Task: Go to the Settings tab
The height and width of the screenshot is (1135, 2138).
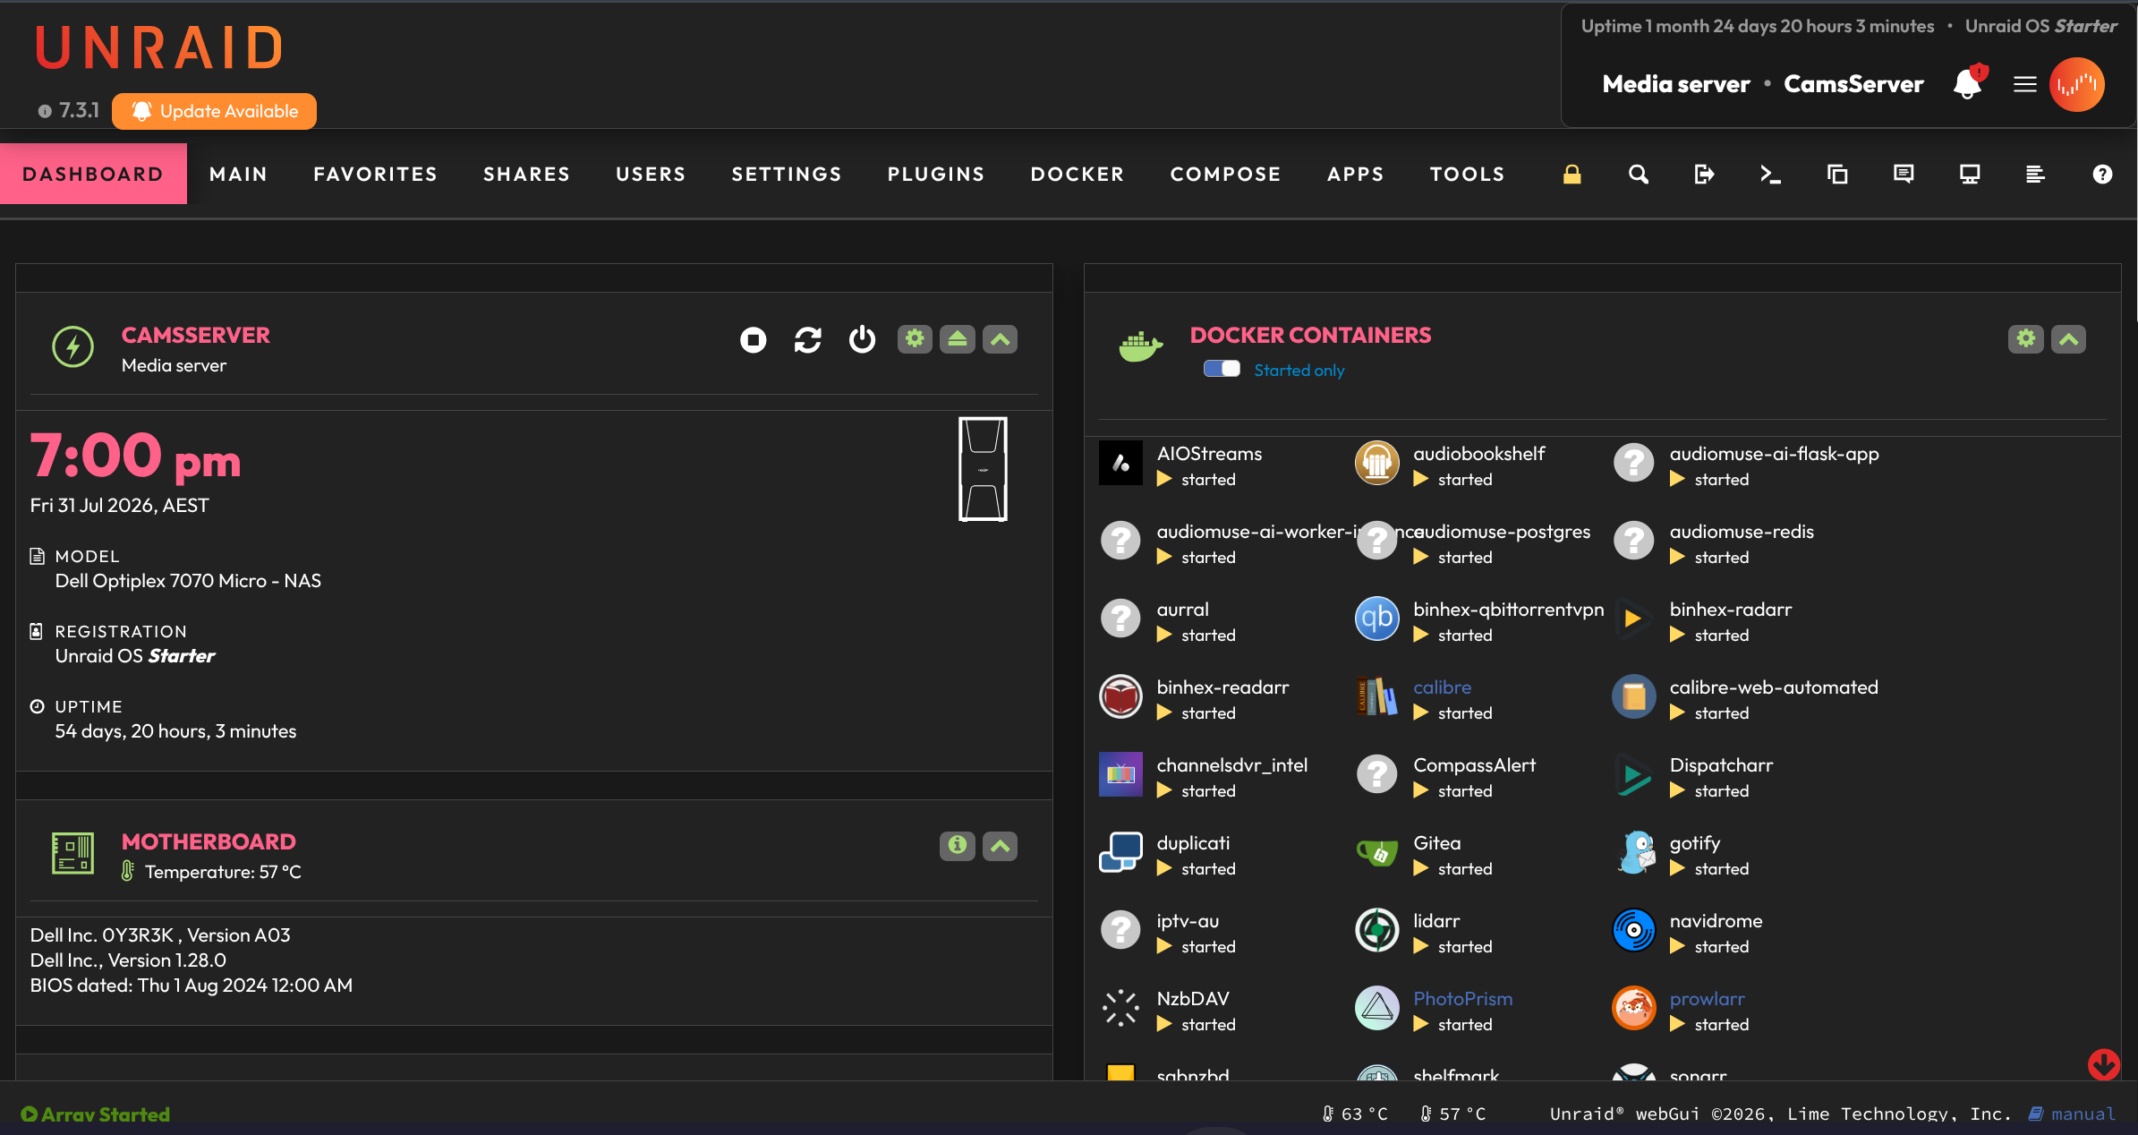Action: point(787,174)
